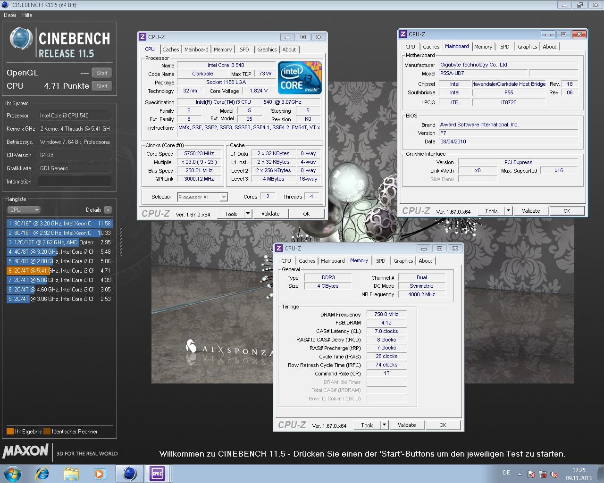Click the Show desktop strip in taskbar
The height and width of the screenshot is (483, 604).
[x=601, y=474]
